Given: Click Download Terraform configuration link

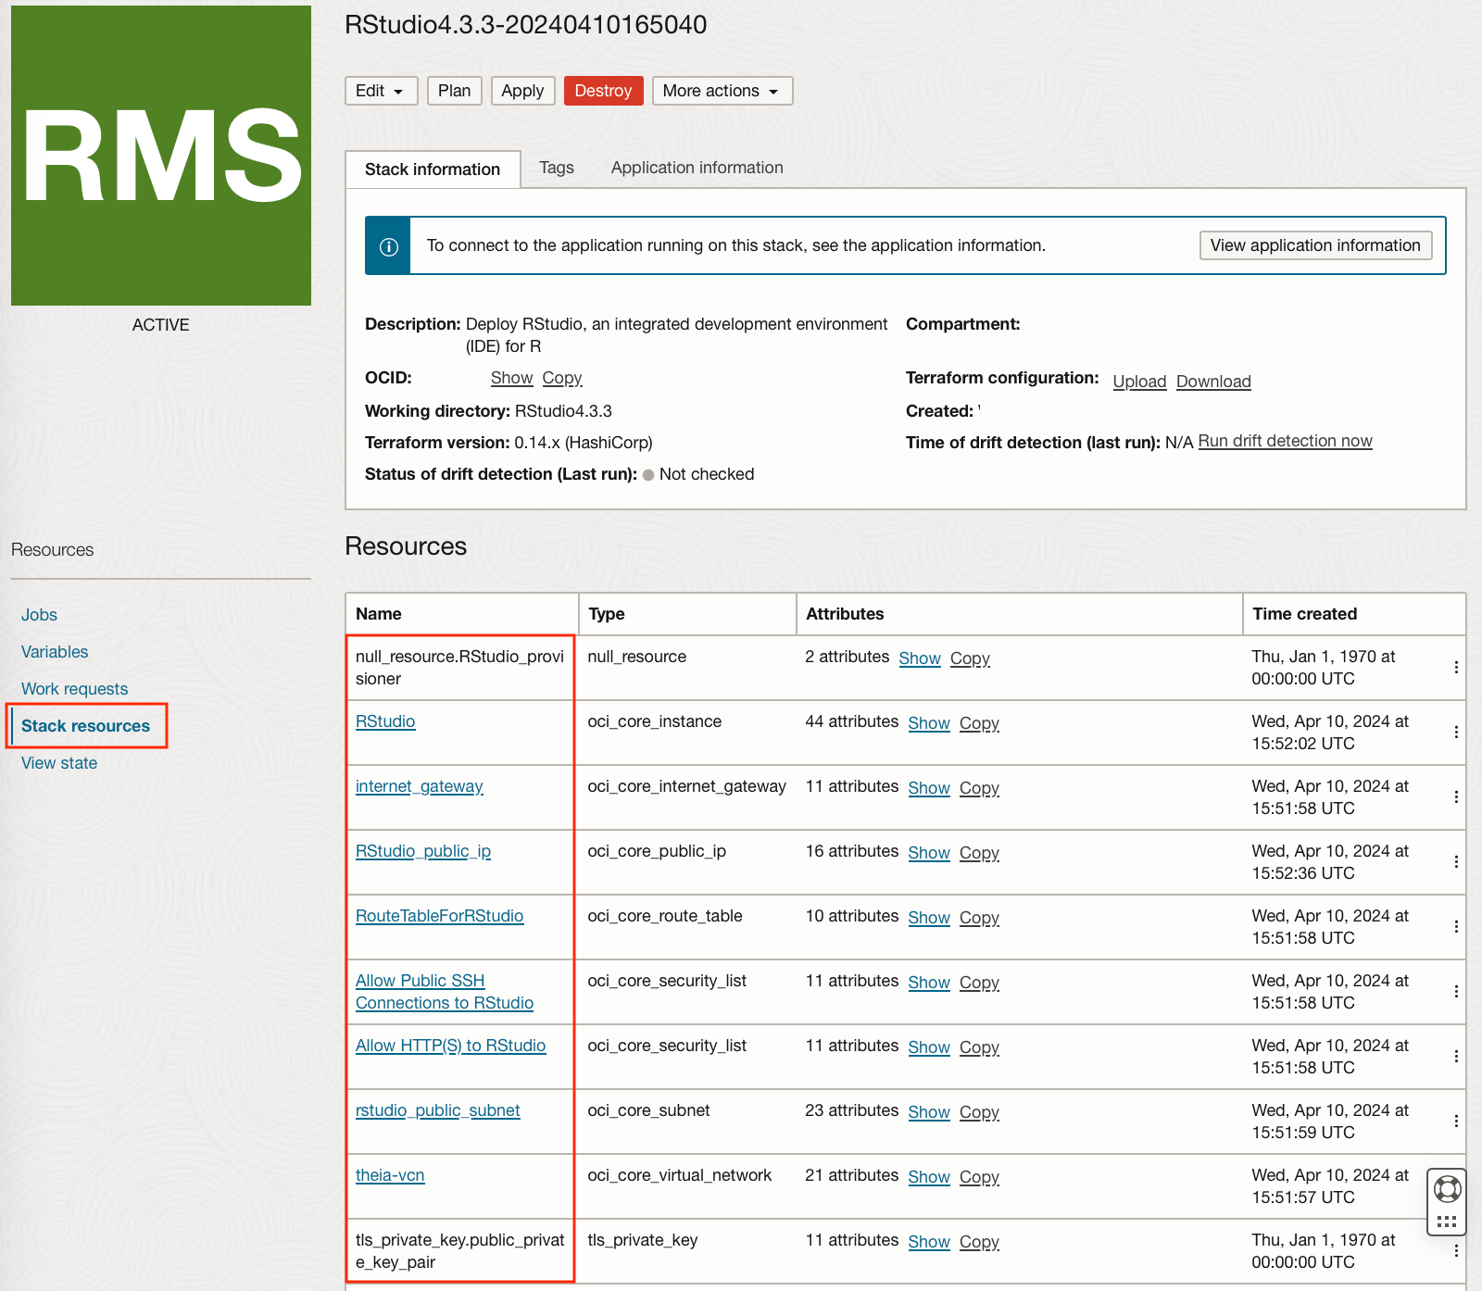Looking at the screenshot, I should tap(1213, 382).
